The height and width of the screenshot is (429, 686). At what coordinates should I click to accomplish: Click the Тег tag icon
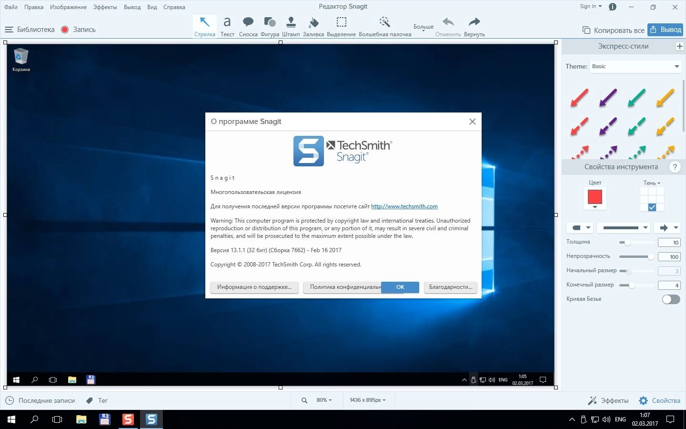click(89, 400)
